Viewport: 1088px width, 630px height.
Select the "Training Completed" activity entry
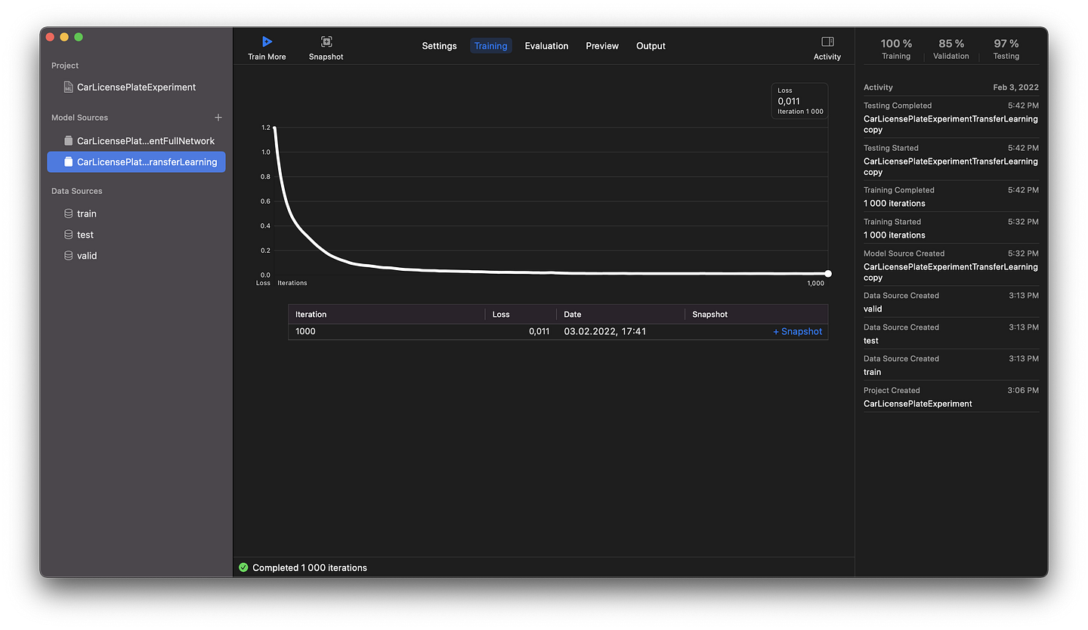(x=951, y=196)
